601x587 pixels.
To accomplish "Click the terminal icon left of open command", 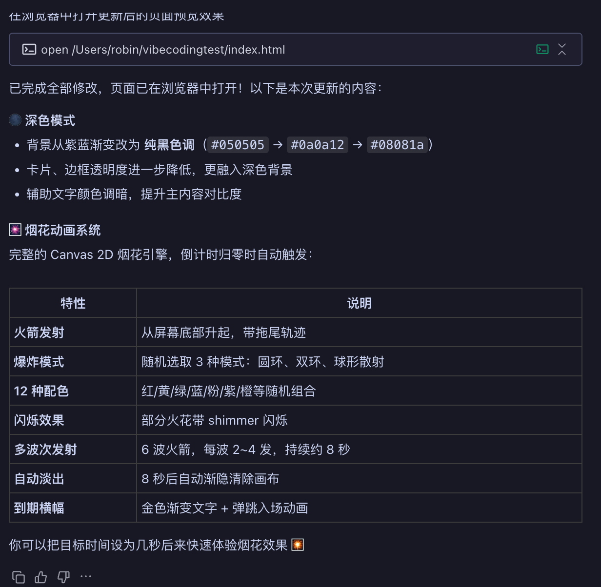I will click(29, 49).
